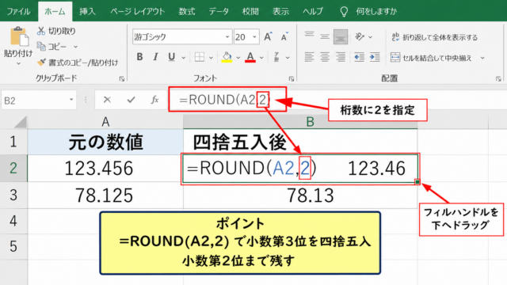Open the fill color dropdown arrow
507x285 pixels.
click(x=238, y=58)
